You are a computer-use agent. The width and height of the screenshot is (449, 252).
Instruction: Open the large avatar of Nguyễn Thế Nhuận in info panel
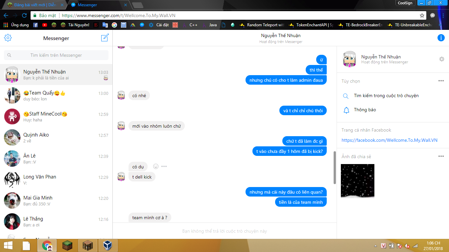point(349,59)
